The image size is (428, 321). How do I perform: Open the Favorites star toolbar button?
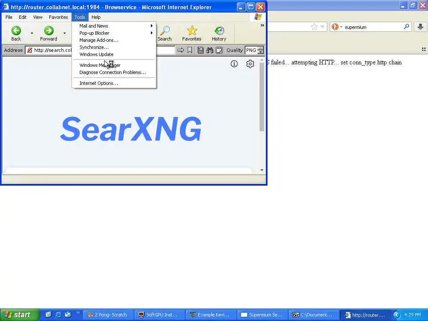pos(191,33)
